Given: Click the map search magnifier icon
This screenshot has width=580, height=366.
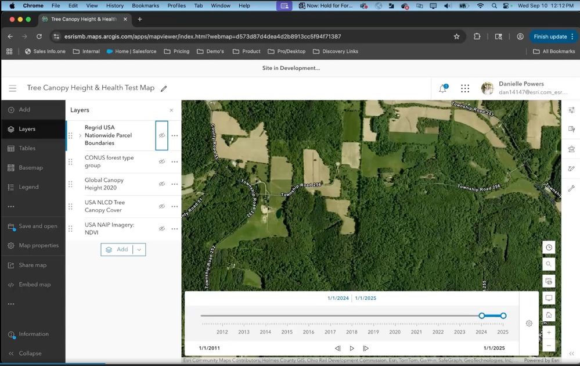Looking at the screenshot, I should click(x=549, y=264).
